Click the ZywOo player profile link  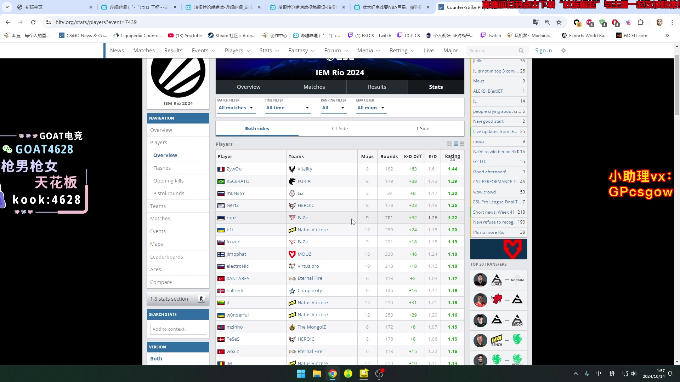pos(234,169)
